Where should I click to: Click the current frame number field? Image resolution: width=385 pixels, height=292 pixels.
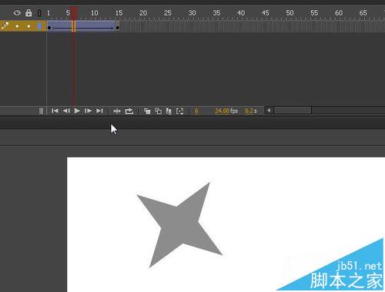(196, 111)
